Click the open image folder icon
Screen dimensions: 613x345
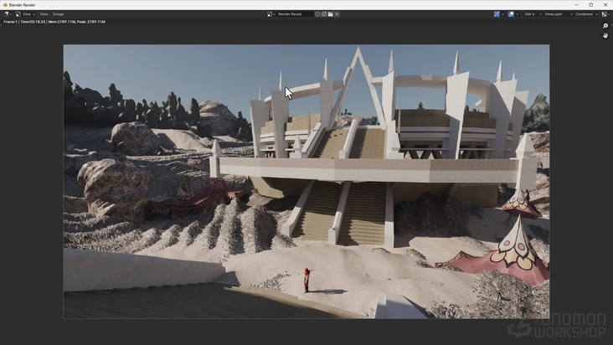(331, 14)
